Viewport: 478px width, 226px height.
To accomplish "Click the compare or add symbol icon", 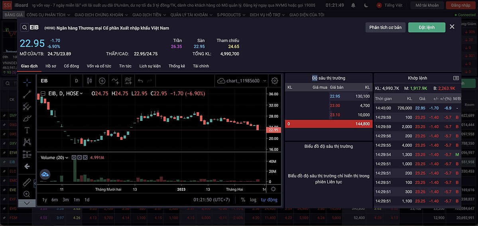I will (102, 81).
